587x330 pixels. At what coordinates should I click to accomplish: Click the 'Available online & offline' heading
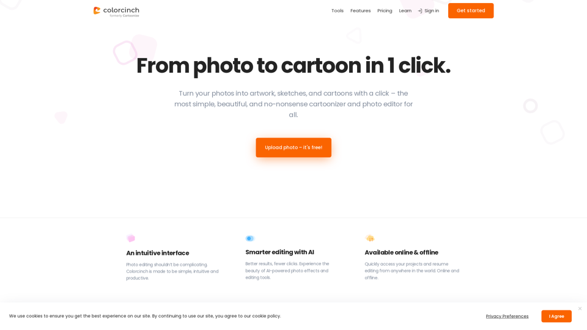401,252
